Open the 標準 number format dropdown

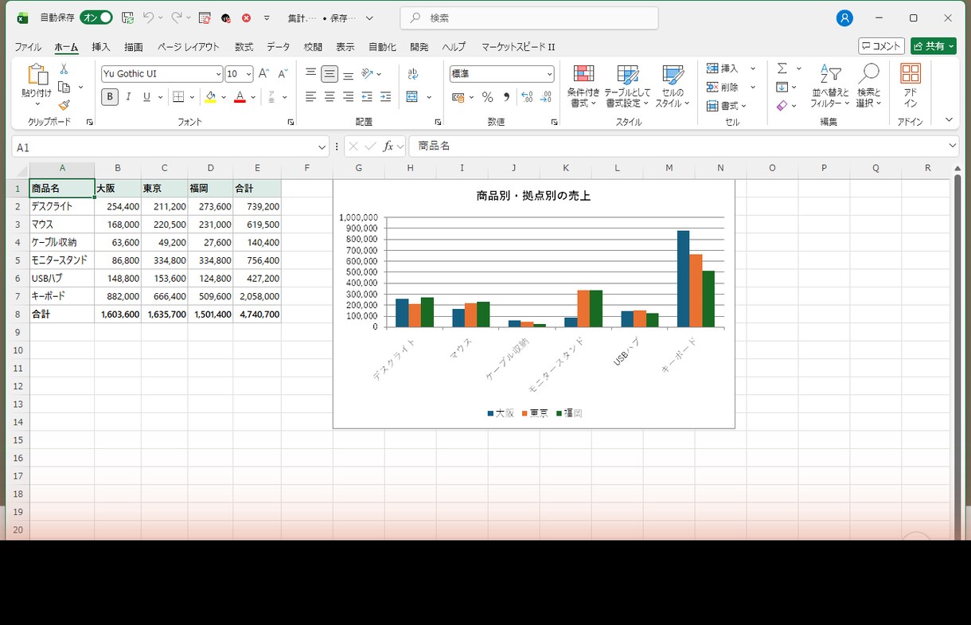pyautogui.click(x=549, y=74)
